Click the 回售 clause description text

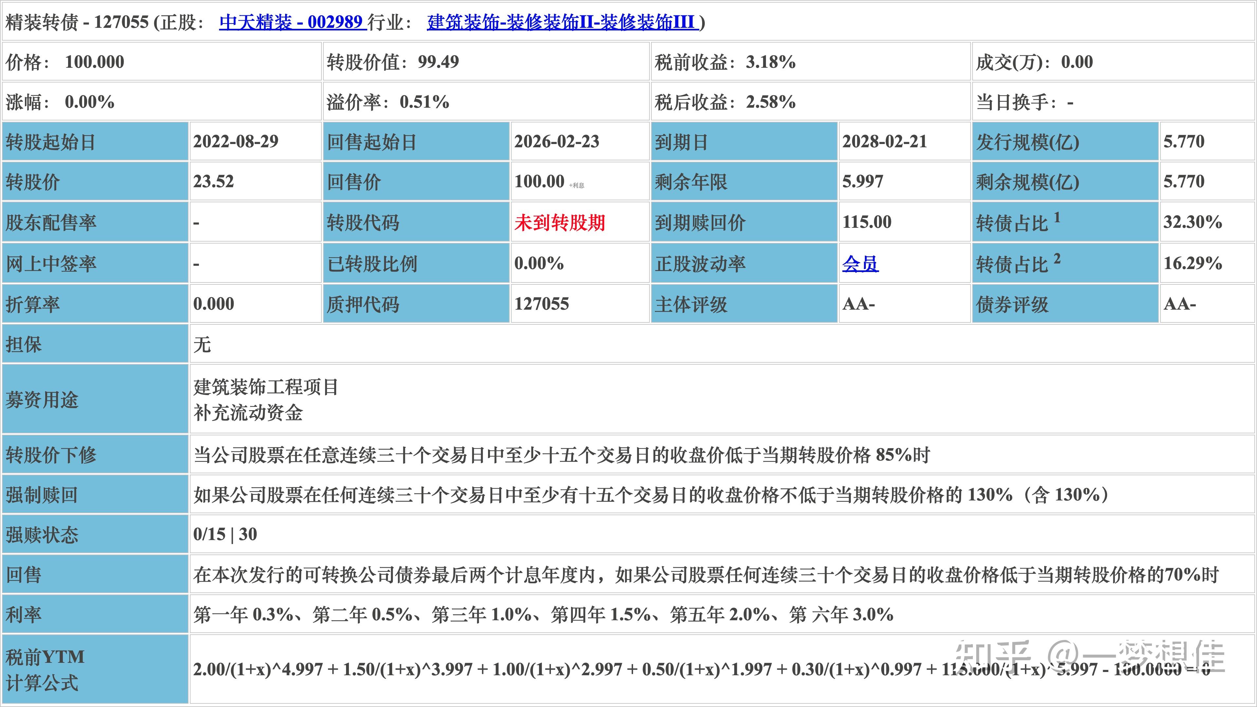706,575
